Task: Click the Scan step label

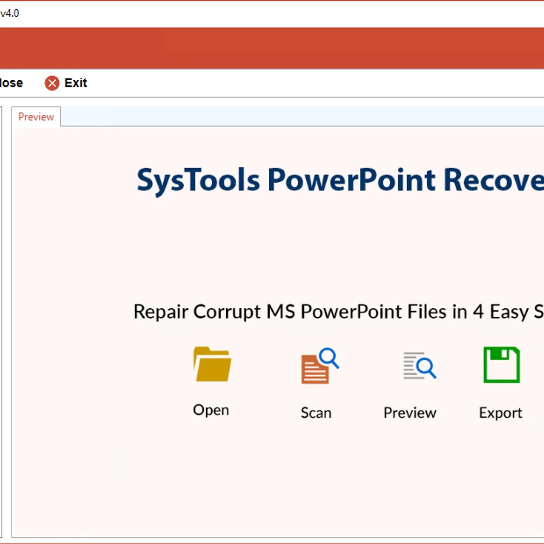Action: pyautogui.click(x=316, y=413)
